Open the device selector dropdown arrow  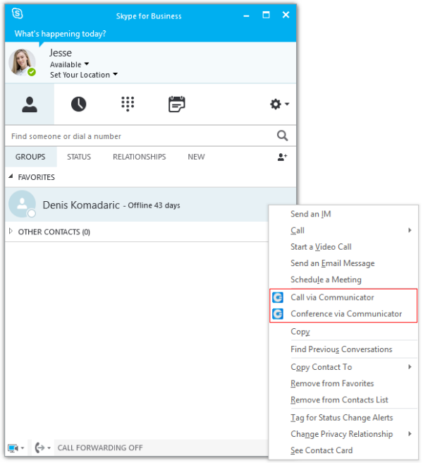(23, 448)
